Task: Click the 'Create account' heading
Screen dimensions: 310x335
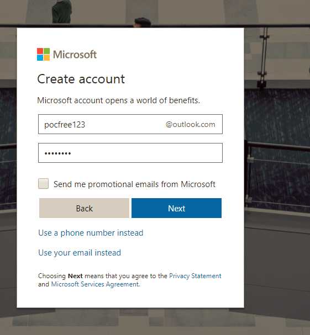Action: tap(81, 79)
